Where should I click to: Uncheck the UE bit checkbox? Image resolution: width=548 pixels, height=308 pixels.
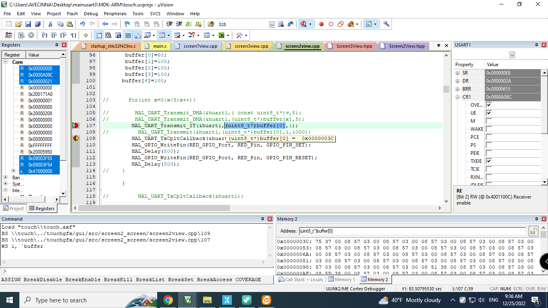click(489, 113)
